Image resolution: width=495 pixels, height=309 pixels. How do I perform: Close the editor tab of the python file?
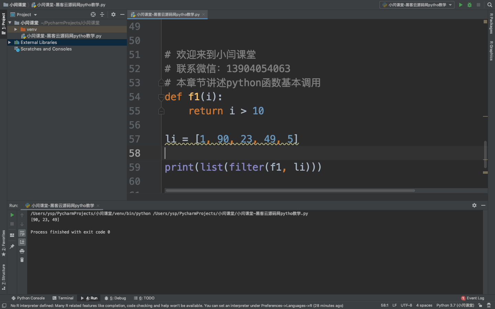click(x=203, y=14)
